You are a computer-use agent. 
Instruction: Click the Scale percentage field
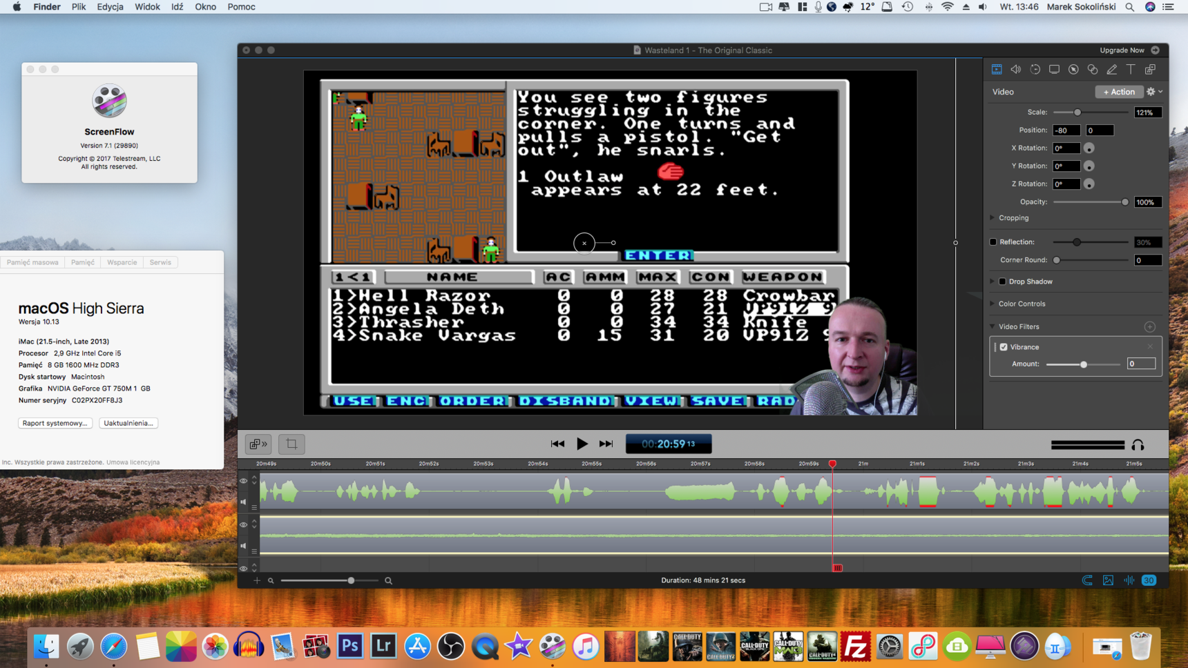(x=1148, y=112)
